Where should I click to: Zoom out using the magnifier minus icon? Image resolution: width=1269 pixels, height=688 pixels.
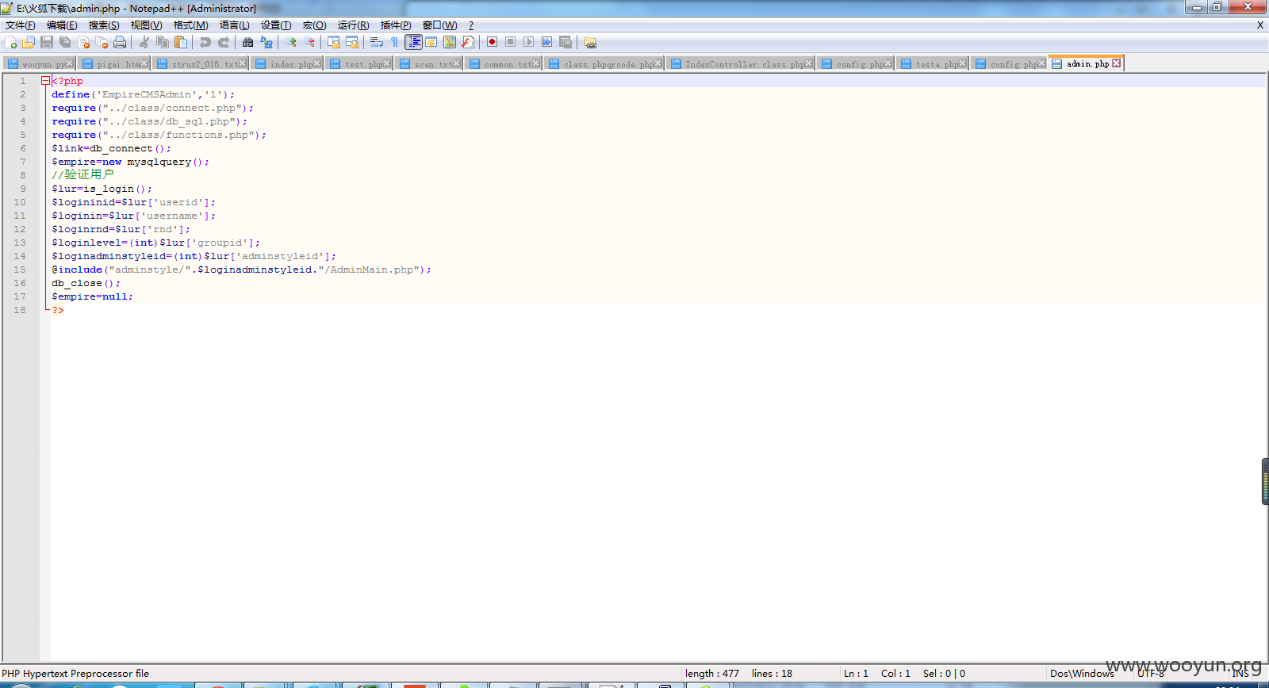[309, 42]
